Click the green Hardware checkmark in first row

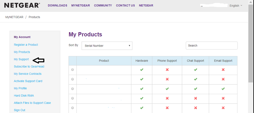point(142,70)
